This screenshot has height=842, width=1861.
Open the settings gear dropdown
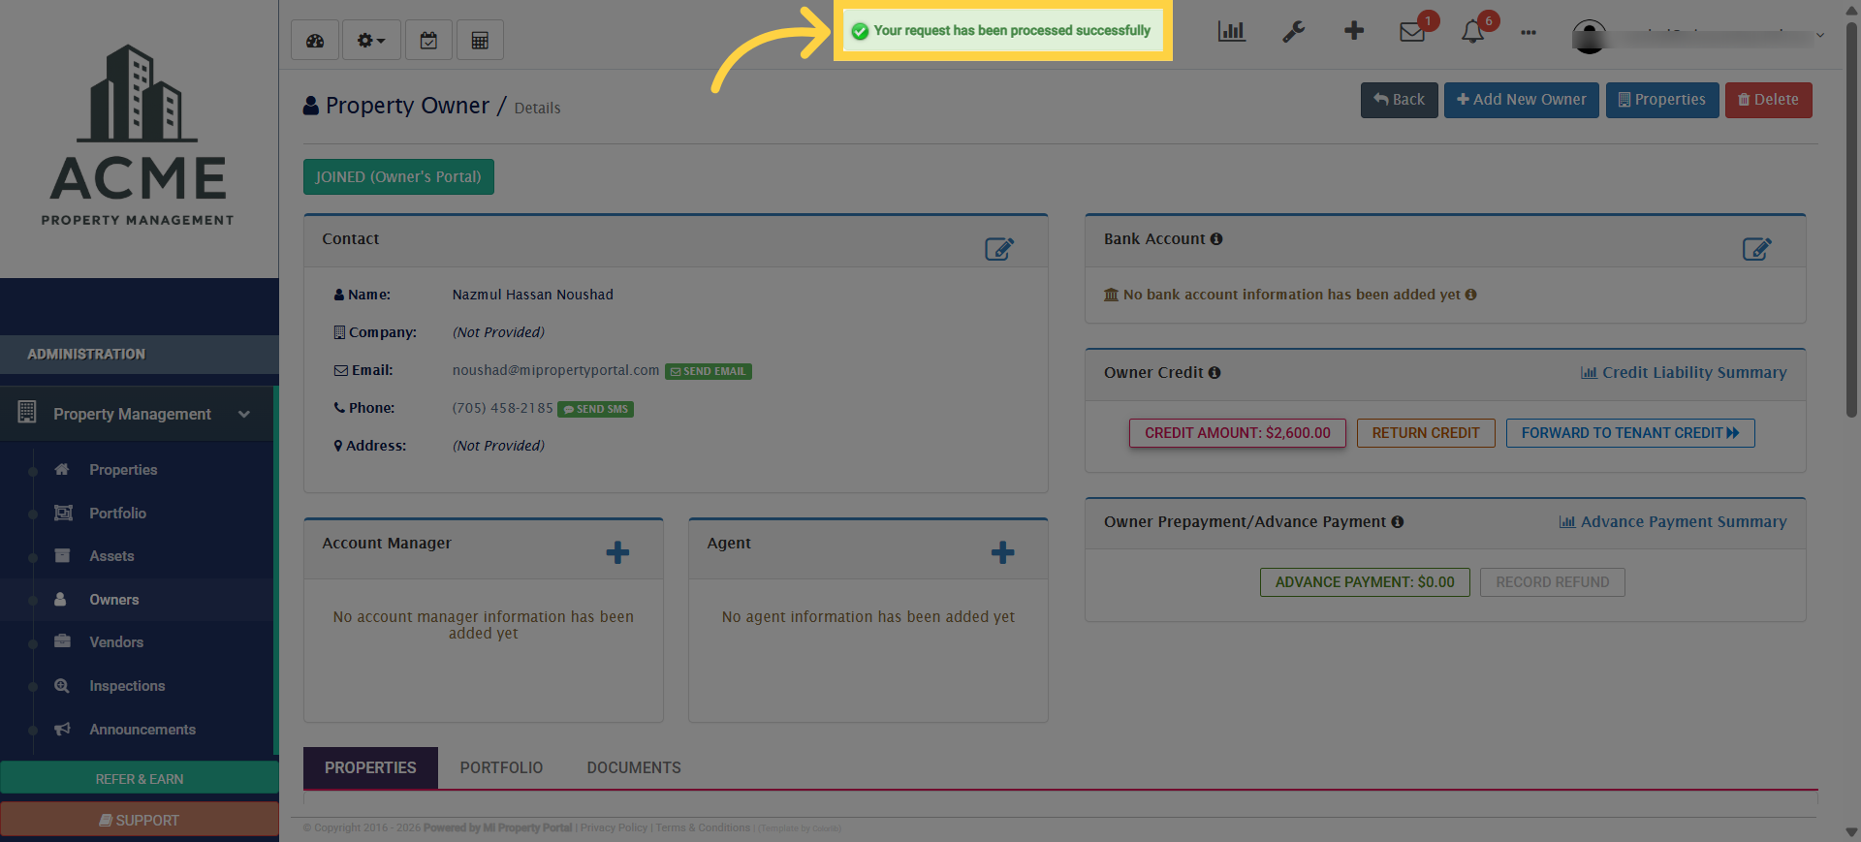[x=371, y=41]
